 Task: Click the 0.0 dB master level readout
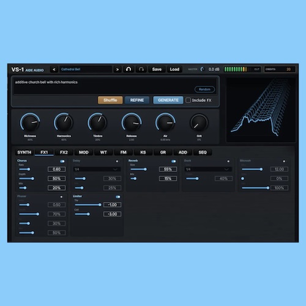click(x=214, y=69)
